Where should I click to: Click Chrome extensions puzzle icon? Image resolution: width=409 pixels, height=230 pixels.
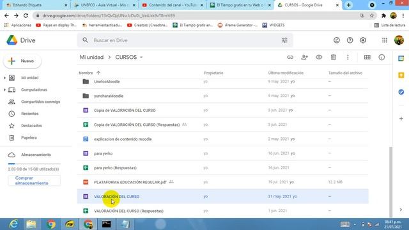(383, 15)
